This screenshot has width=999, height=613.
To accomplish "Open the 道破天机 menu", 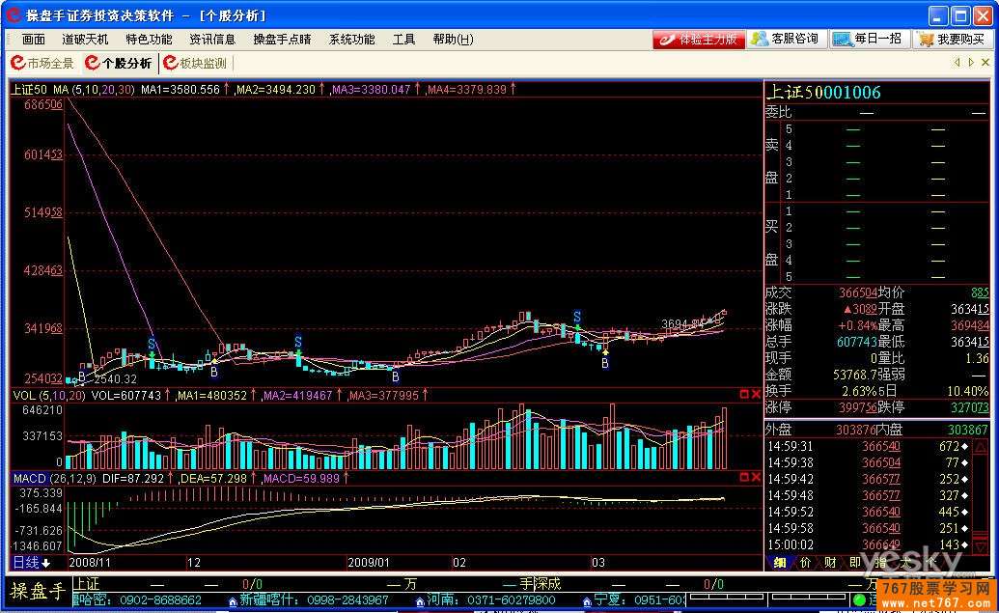I will pos(85,40).
